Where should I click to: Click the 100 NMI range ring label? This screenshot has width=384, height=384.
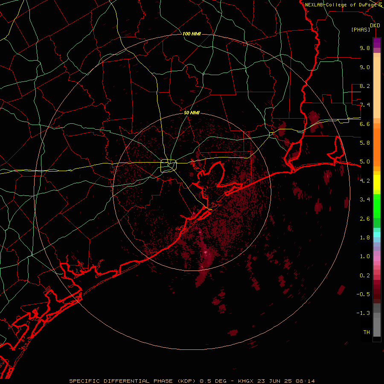192,34
